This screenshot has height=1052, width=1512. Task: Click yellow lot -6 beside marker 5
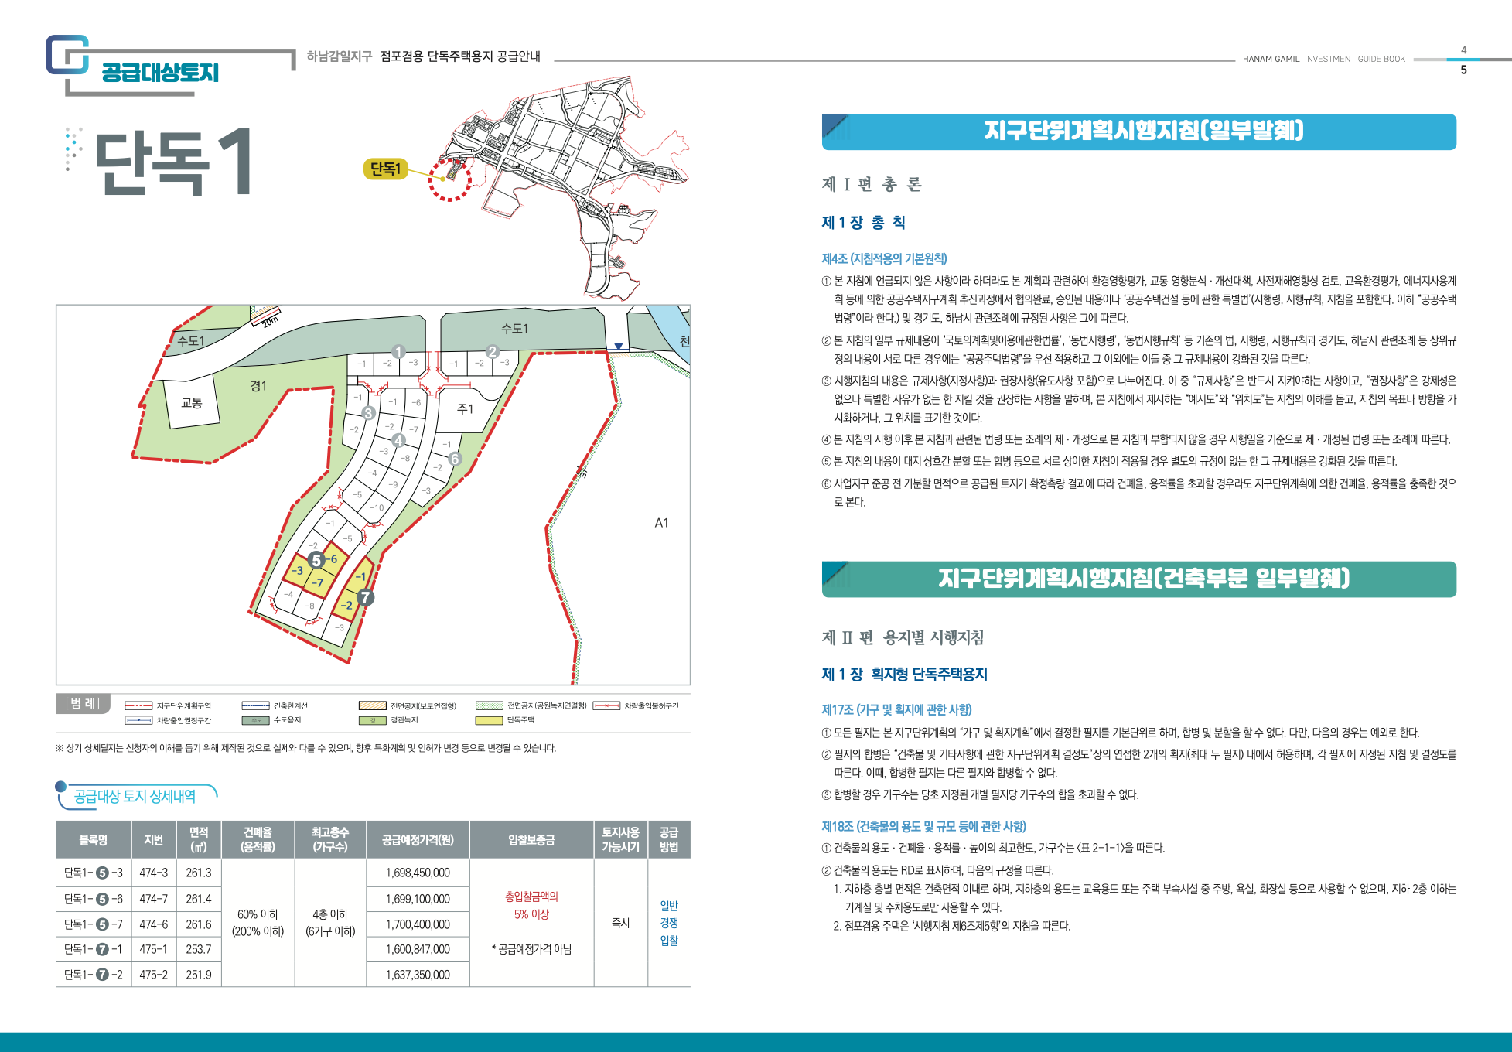pos(333,558)
